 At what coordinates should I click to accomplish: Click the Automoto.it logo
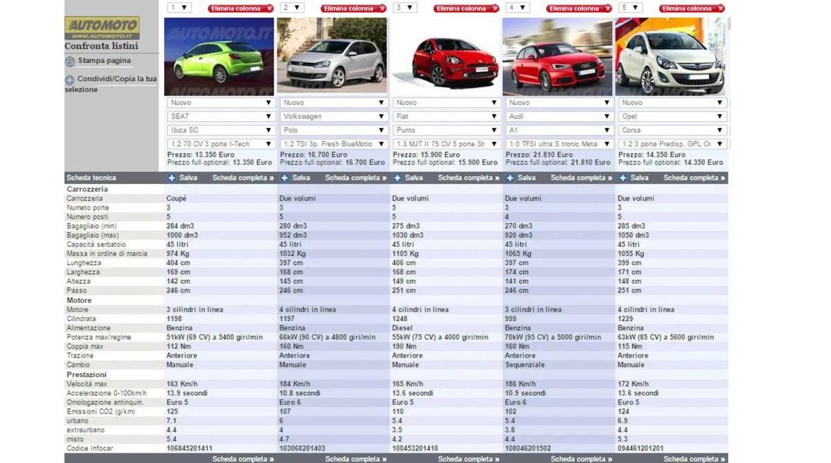point(102,28)
